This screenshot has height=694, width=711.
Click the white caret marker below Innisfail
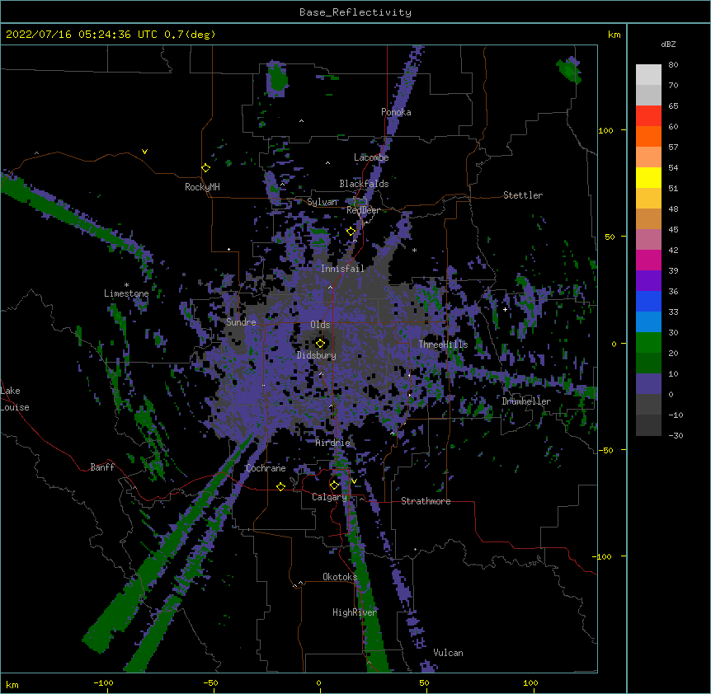point(330,287)
